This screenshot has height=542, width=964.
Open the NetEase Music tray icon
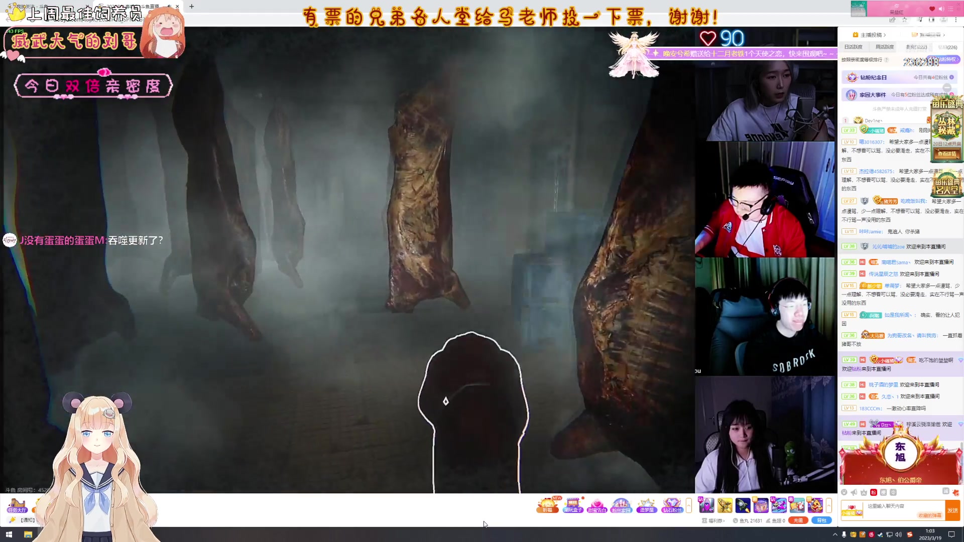(872, 534)
